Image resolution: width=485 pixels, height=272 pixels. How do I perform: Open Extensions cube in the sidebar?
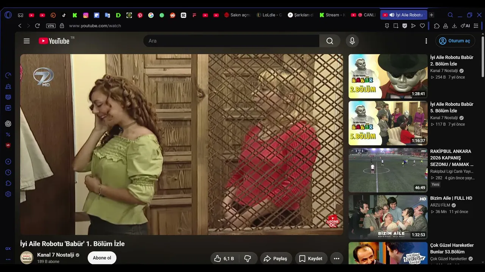pyautogui.click(x=8, y=183)
